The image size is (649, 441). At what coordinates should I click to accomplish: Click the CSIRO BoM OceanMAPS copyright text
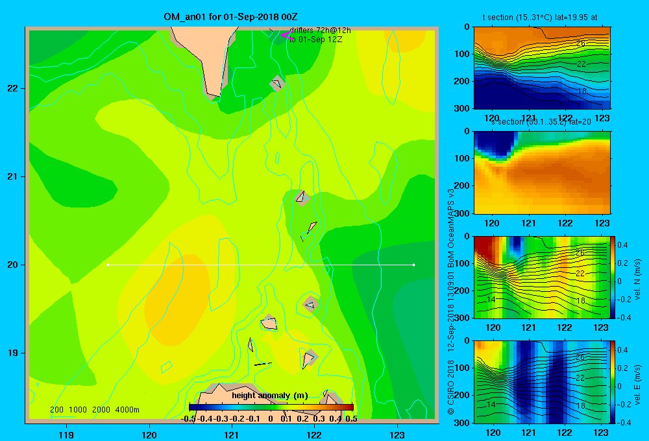(x=451, y=302)
